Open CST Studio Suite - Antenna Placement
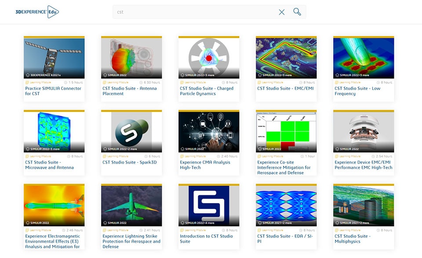This screenshot has height=258, width=422. click(130, 91)
